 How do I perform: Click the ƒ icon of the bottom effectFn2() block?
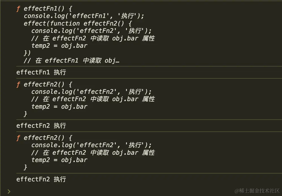18,138
